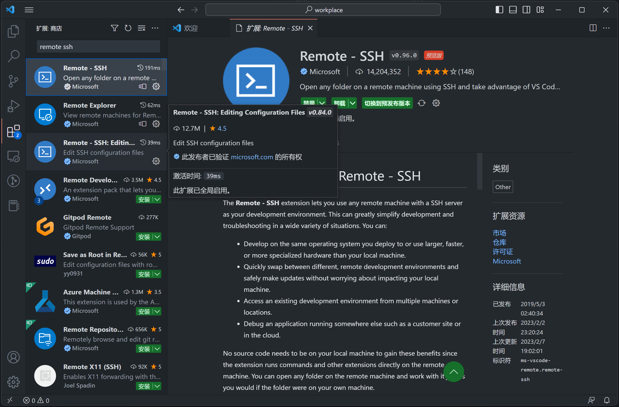619x407 pixels.
Task: Open Accounts menu in activity bar
Action: (13, 357)
